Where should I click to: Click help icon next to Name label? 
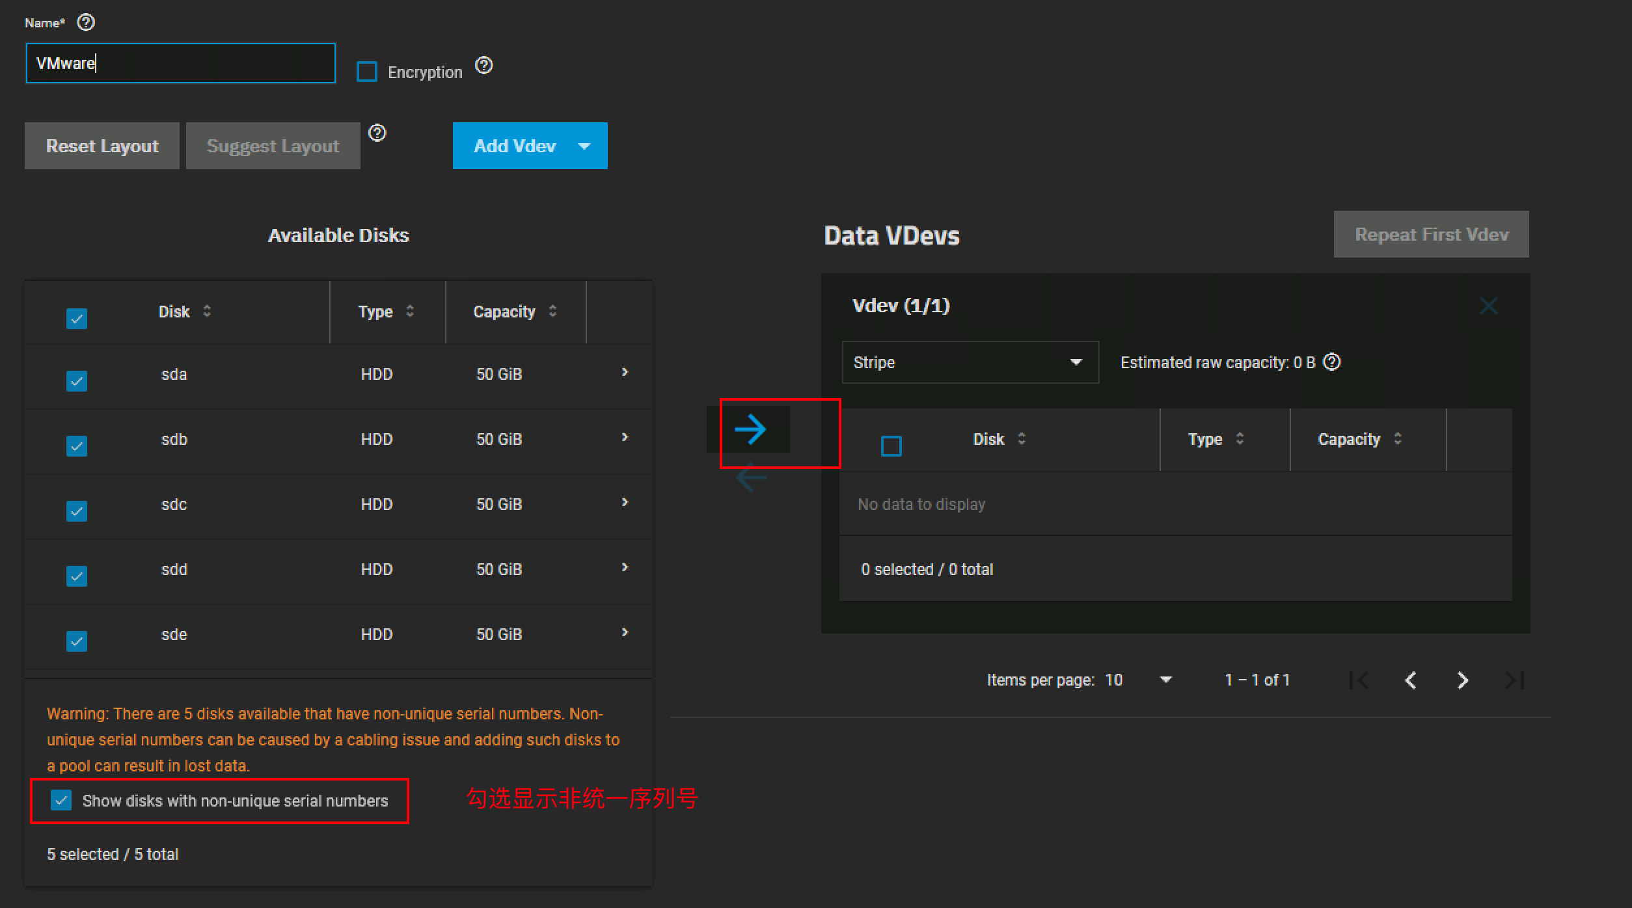click(x=86, y=23)
